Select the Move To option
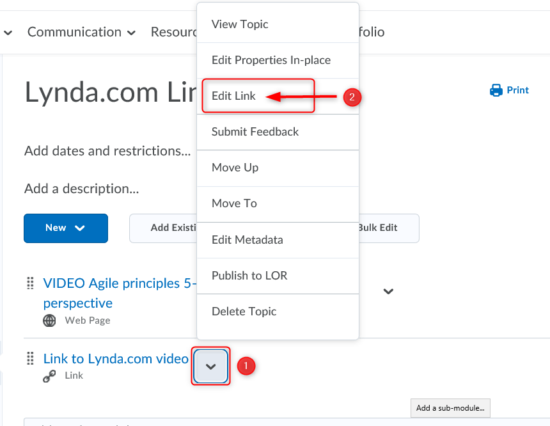Screen dimensions: 550x426 [234, 203]
